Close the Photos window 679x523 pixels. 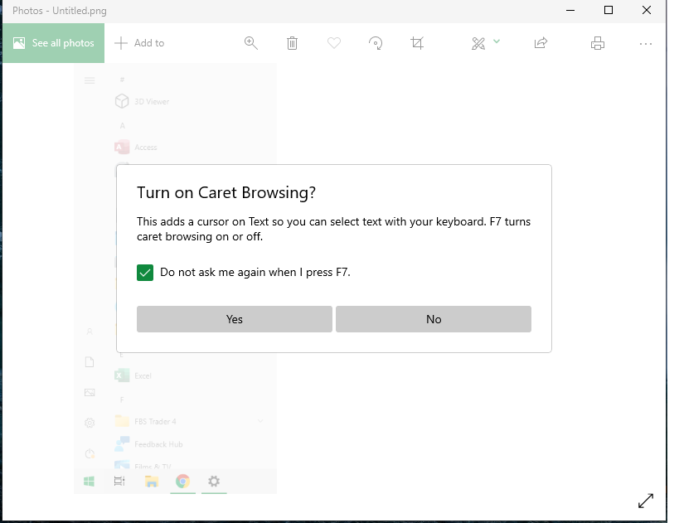[x=647, y=11]
